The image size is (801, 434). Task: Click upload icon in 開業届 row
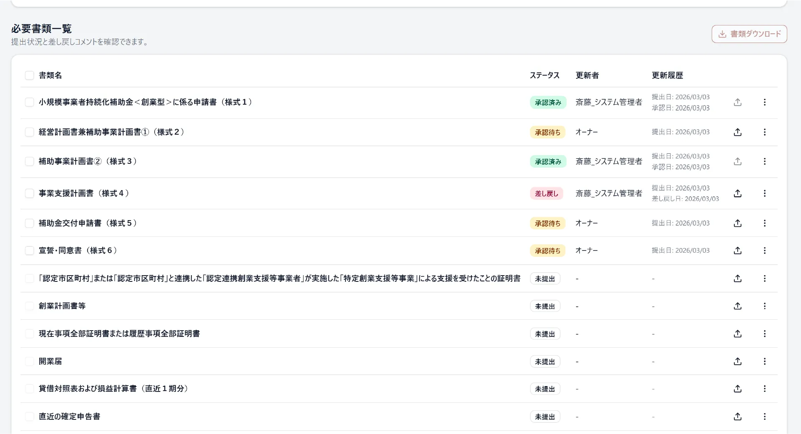click(x=738, y=361)
